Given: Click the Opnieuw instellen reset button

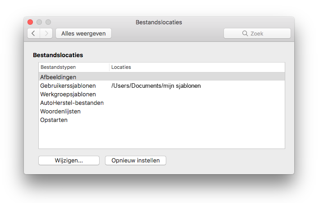Looking at the screenshot, I should point(136,161).
